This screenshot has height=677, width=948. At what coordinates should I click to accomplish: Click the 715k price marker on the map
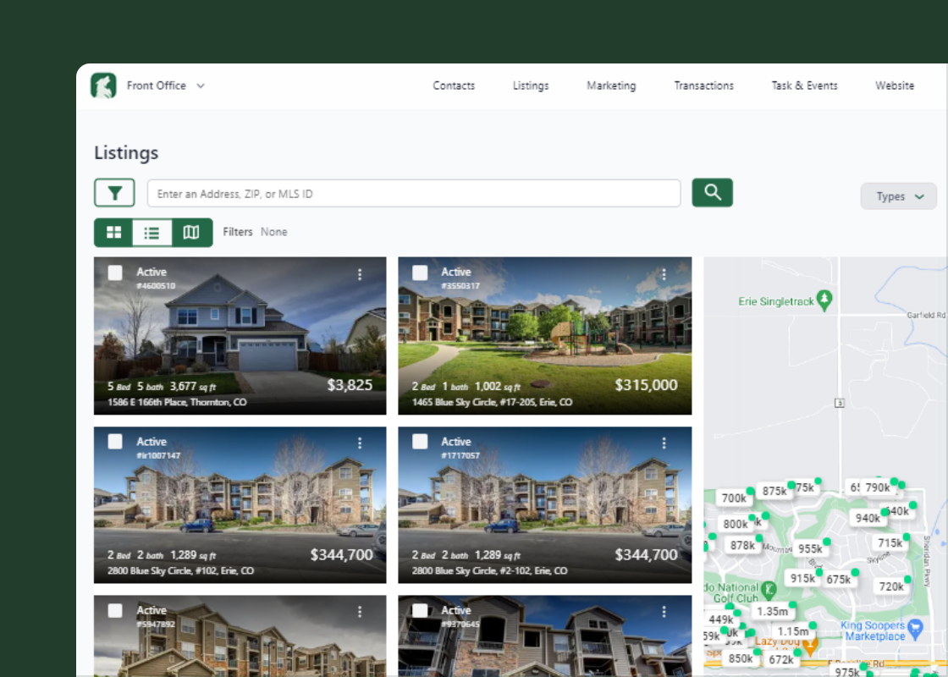point(890,542)
